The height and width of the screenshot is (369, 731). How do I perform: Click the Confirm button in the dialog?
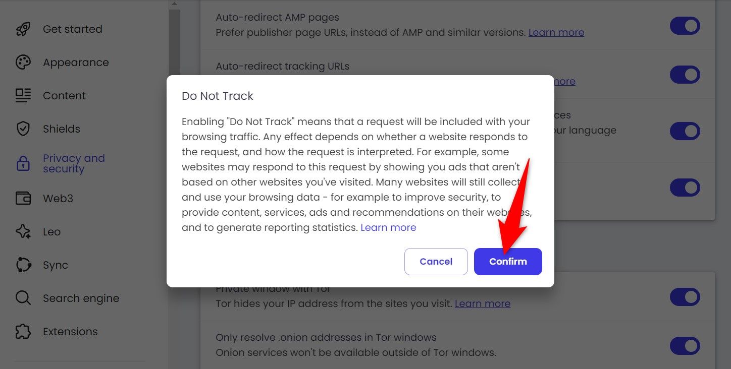(508, 261)
